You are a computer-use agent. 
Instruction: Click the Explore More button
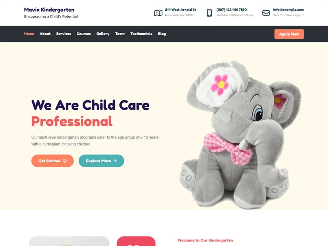pos(101,161)
